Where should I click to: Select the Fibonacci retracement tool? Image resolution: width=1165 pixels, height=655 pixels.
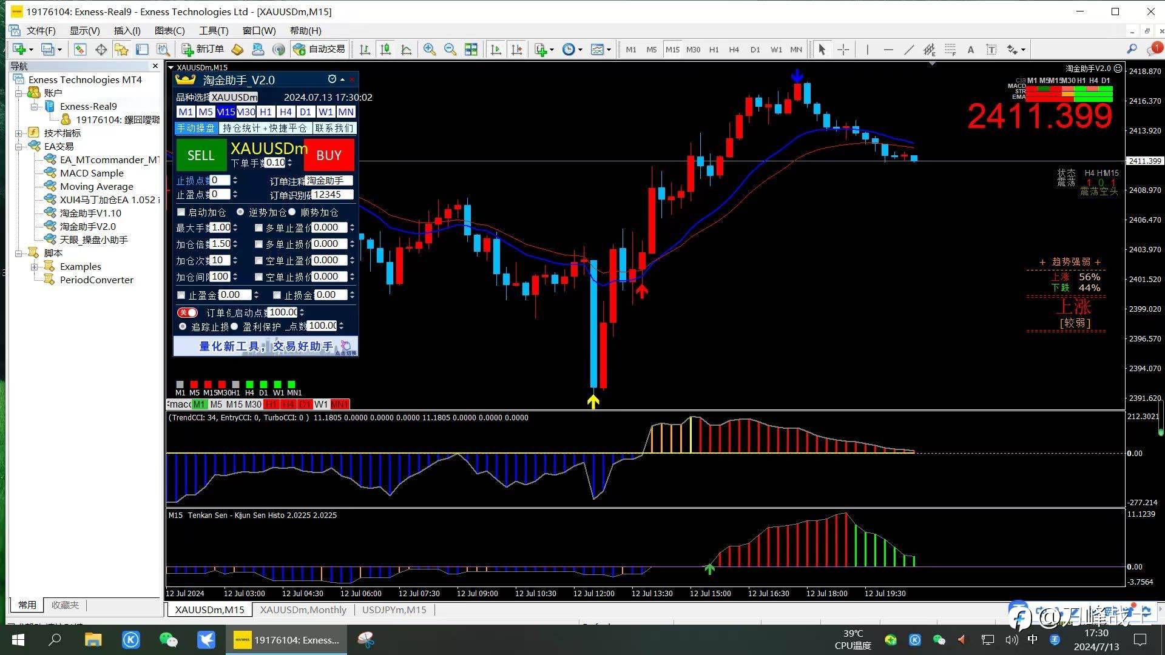[x=950, y=50]
